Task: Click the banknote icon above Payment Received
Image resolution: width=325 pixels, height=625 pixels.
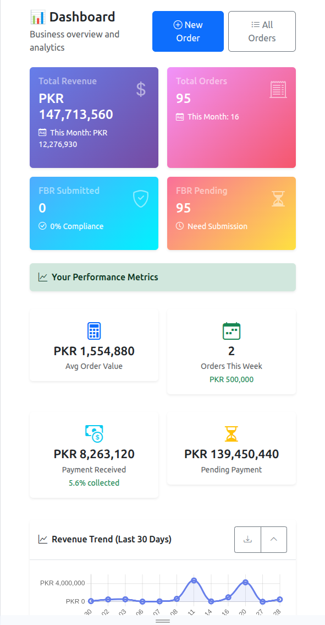Action: [x=93, y=434]
